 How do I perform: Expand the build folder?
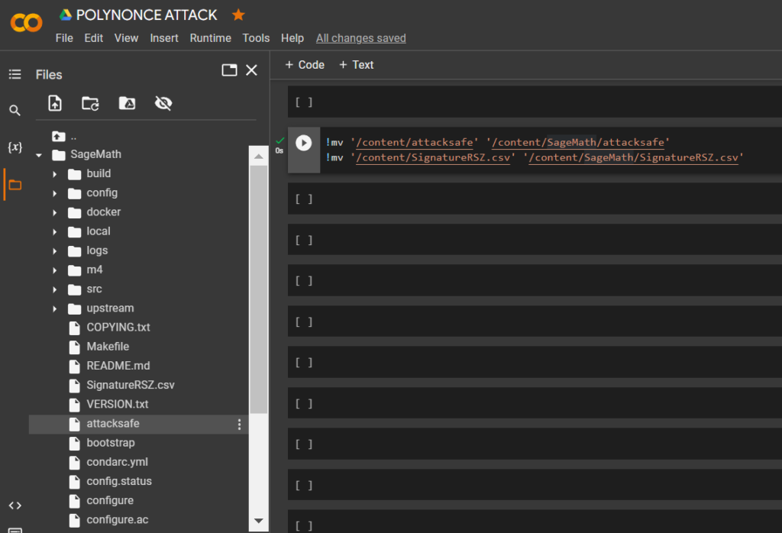[x=55, y=175]
